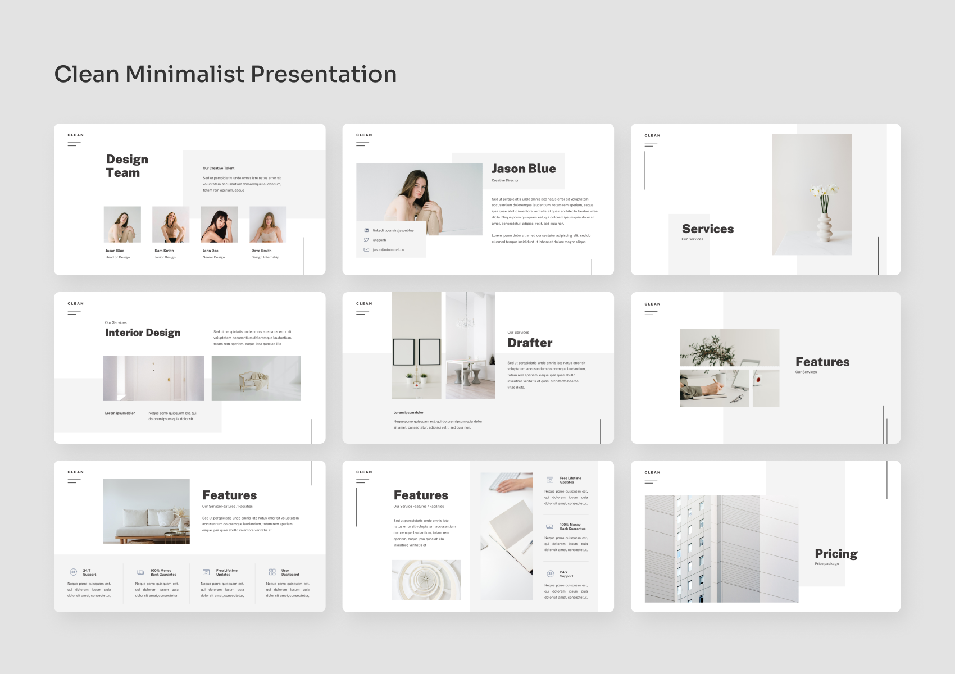955x674 pixels.
Task: Click the CLEAN logo on the Pricing slide
Action: pyautogui.click(x=653, y=473)
